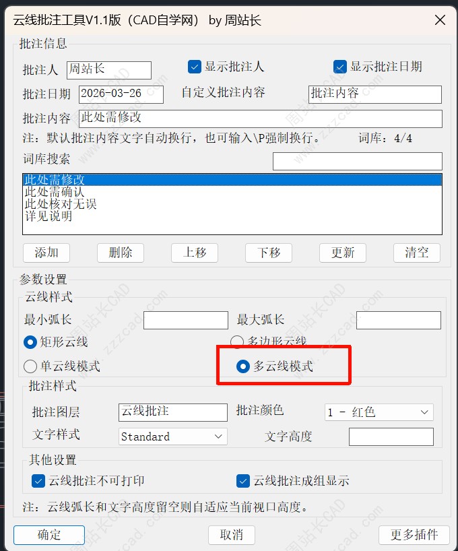The image size is (458, 551).
Task: Click the 清空 button
Action: coord(417,253)
